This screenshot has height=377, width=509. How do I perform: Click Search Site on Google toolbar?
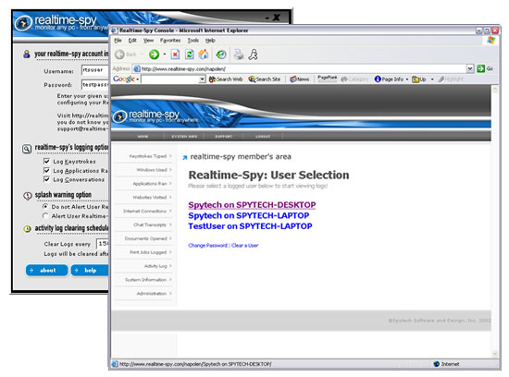pos(265,79)
